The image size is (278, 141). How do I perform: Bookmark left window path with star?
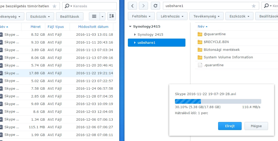coord(54,6)
